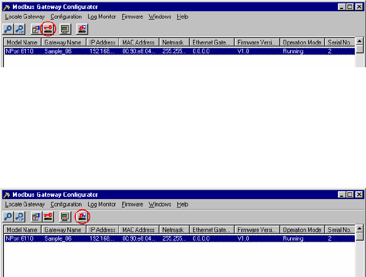The image size is (366, 277).
Task: Maximize the top Modbus Gateway Configurator window
Action: [350, 7]
